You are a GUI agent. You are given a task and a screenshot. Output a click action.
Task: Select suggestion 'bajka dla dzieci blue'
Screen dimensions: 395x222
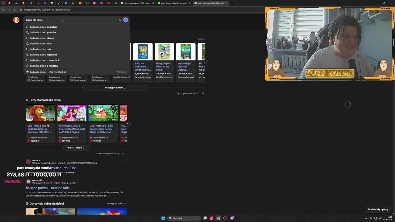point(77,43)
